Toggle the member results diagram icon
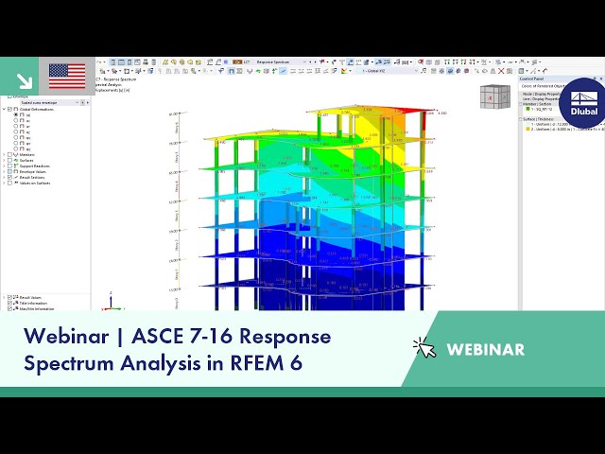This screenshot has width=605, height=454. coord(250,71)
